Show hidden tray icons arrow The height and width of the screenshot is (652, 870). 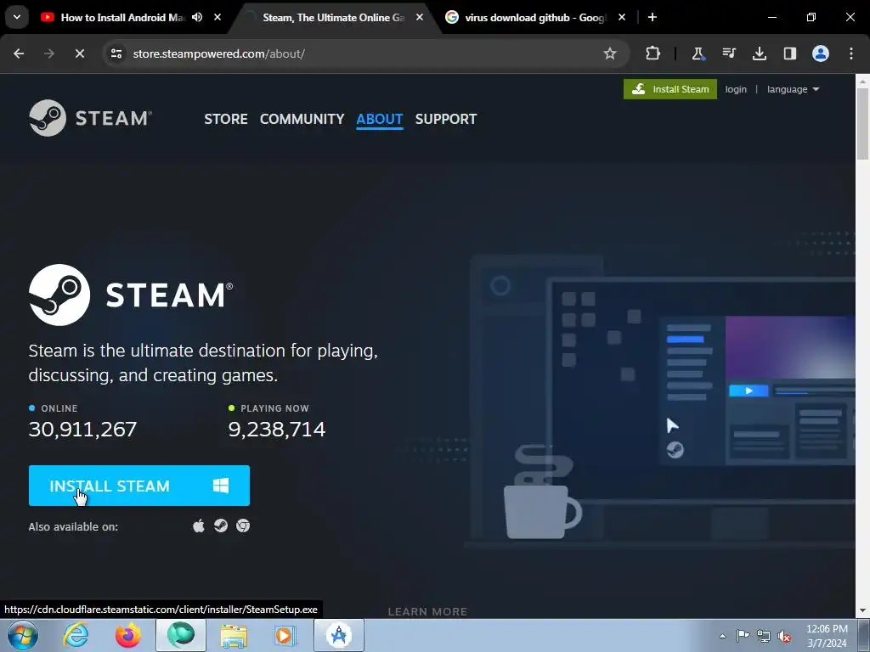[722, 636]
